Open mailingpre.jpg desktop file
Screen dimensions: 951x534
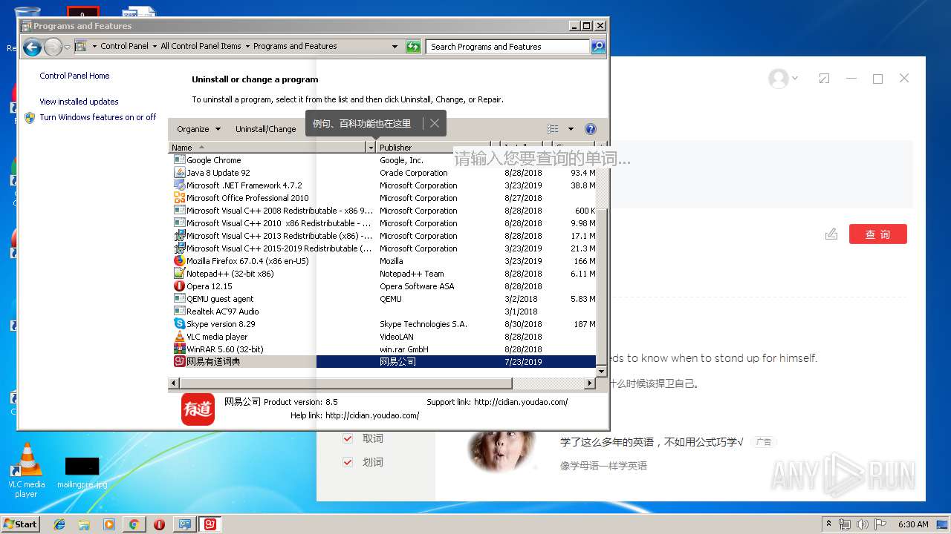pyautogui.click(x=82, y=473)
